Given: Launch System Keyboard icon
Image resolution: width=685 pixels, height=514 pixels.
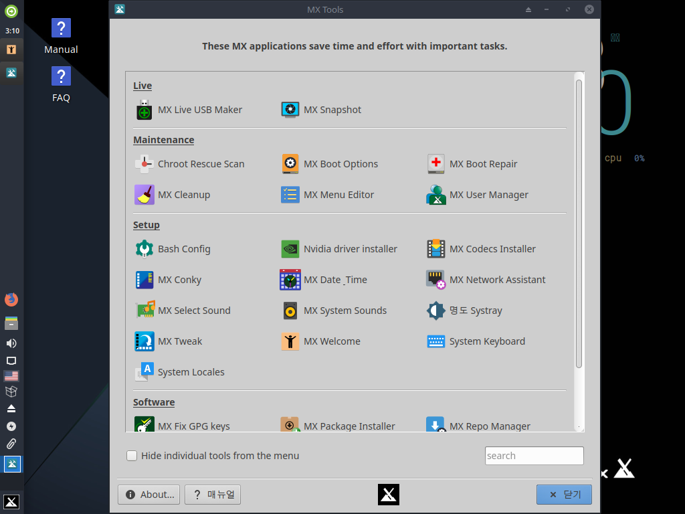Looking at the screenshot, I should (436, 341).
